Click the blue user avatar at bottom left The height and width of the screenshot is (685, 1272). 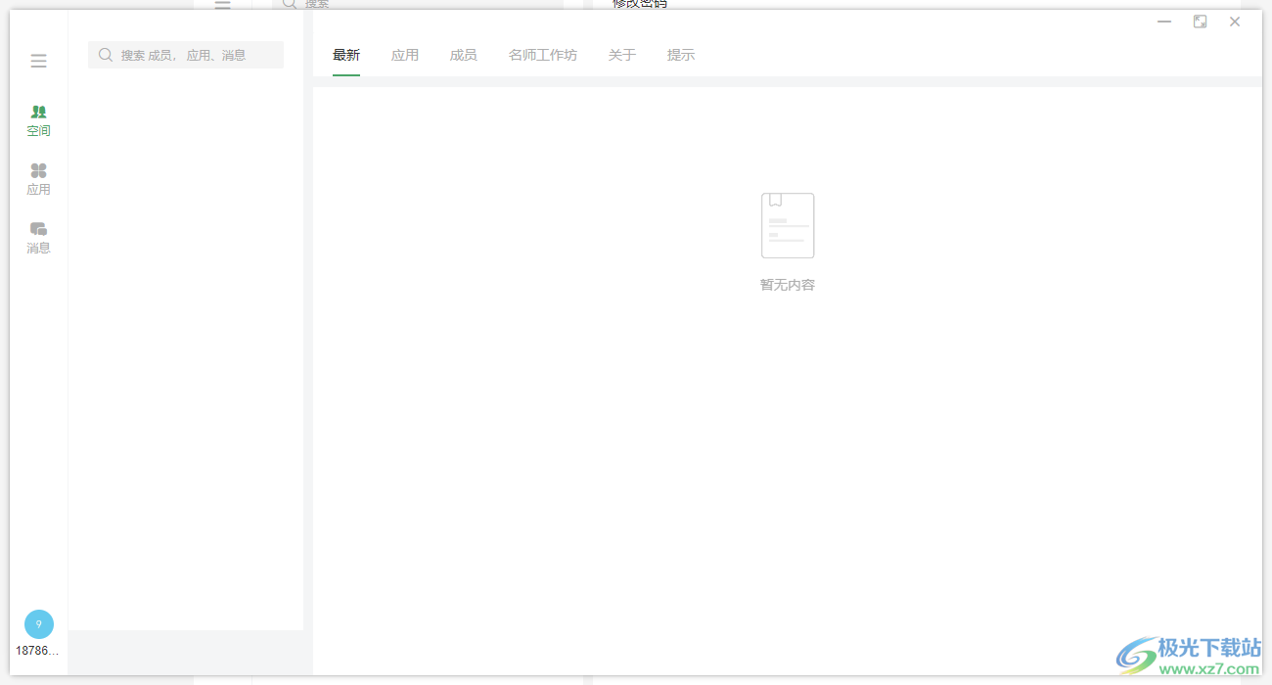coord(38,623)
